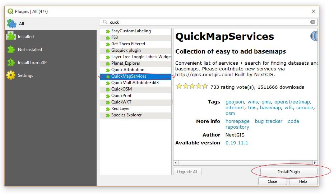334x194 pixels.
Task: Open the Install from ZIP tab
Action: [x=51, y=63]
